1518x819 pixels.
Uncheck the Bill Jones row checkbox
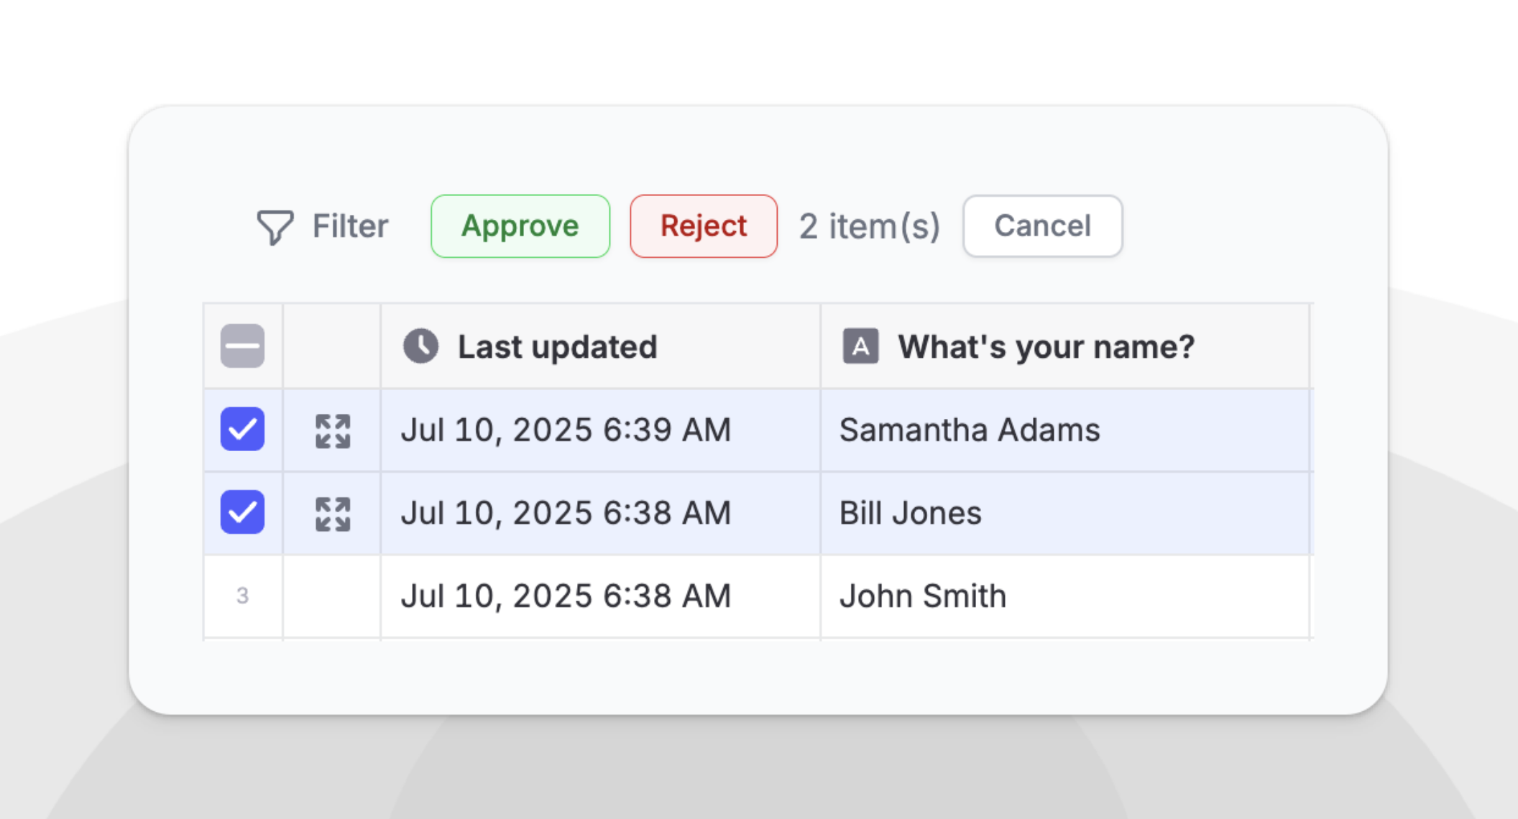[242, 513]
